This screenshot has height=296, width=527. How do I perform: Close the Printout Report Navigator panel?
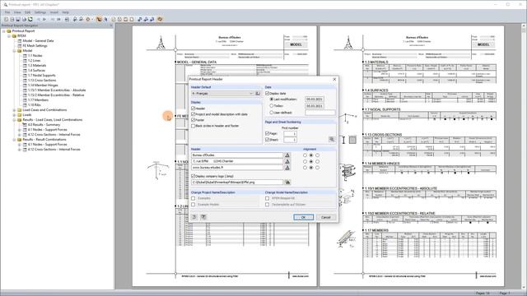(111, 25)
